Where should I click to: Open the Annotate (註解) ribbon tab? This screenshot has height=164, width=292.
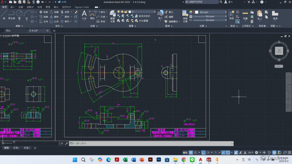tap(21, 7)
